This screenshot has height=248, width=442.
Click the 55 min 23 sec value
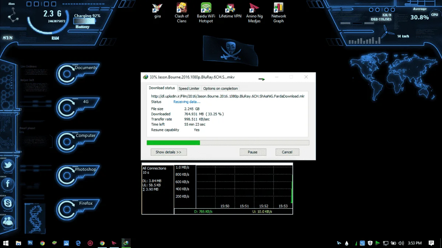coord(195,125)
